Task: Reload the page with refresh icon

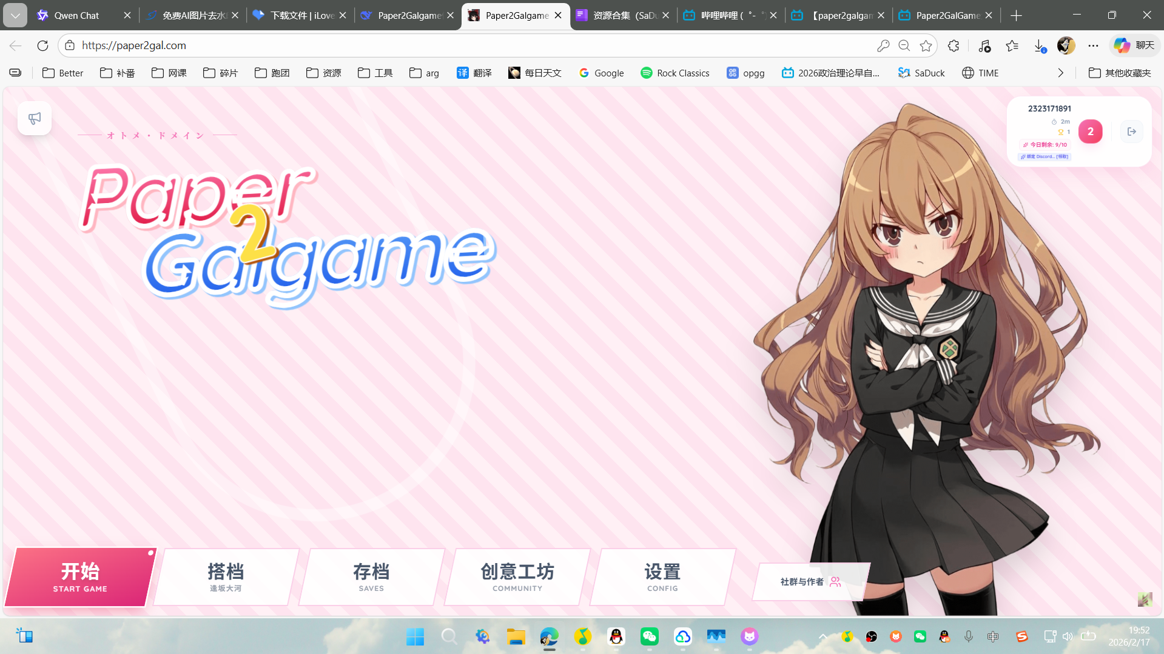Action: coord(42,45)
